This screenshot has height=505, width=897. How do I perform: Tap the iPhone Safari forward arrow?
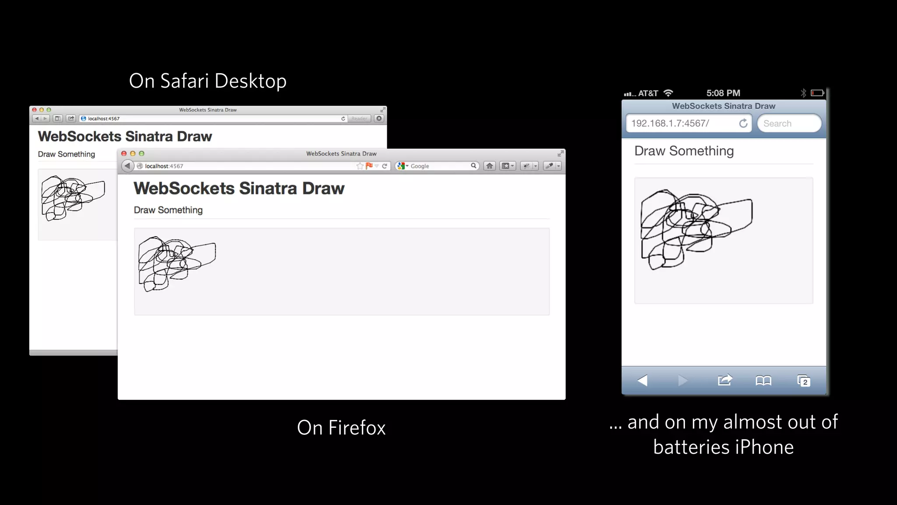click(x=682, y=381)
